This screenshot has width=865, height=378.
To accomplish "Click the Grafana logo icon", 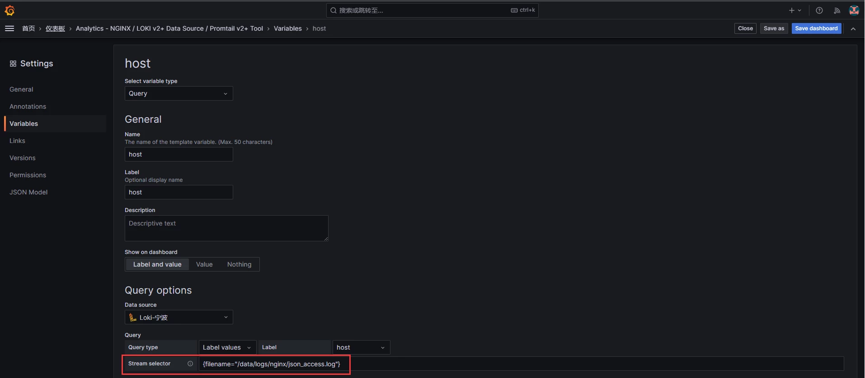I will 9,10.
